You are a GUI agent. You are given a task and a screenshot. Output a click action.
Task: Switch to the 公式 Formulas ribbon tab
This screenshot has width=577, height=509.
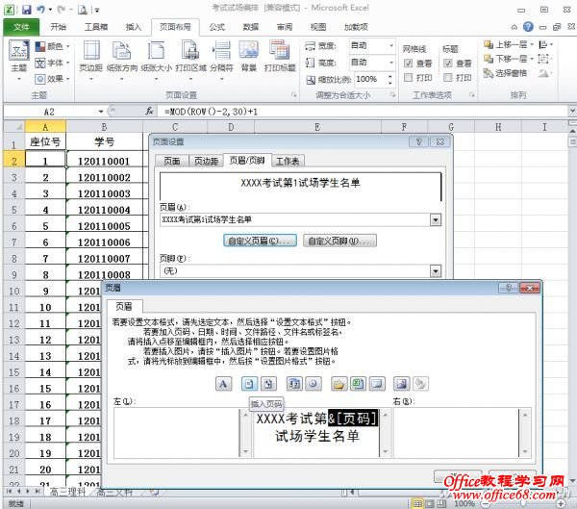(216, 27)
